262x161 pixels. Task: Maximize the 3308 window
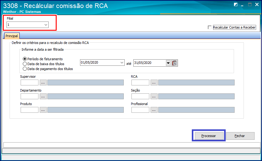point(250,5)
